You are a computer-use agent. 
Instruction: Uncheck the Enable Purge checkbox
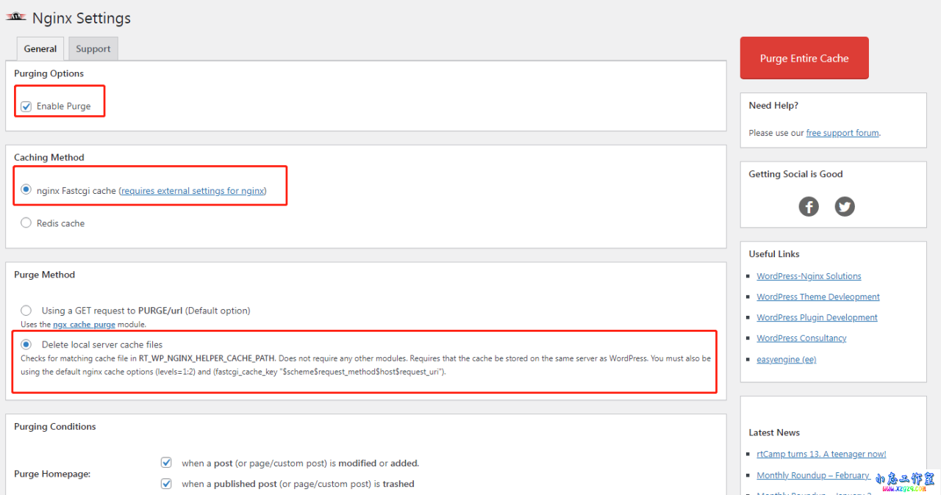pos(26,106)
